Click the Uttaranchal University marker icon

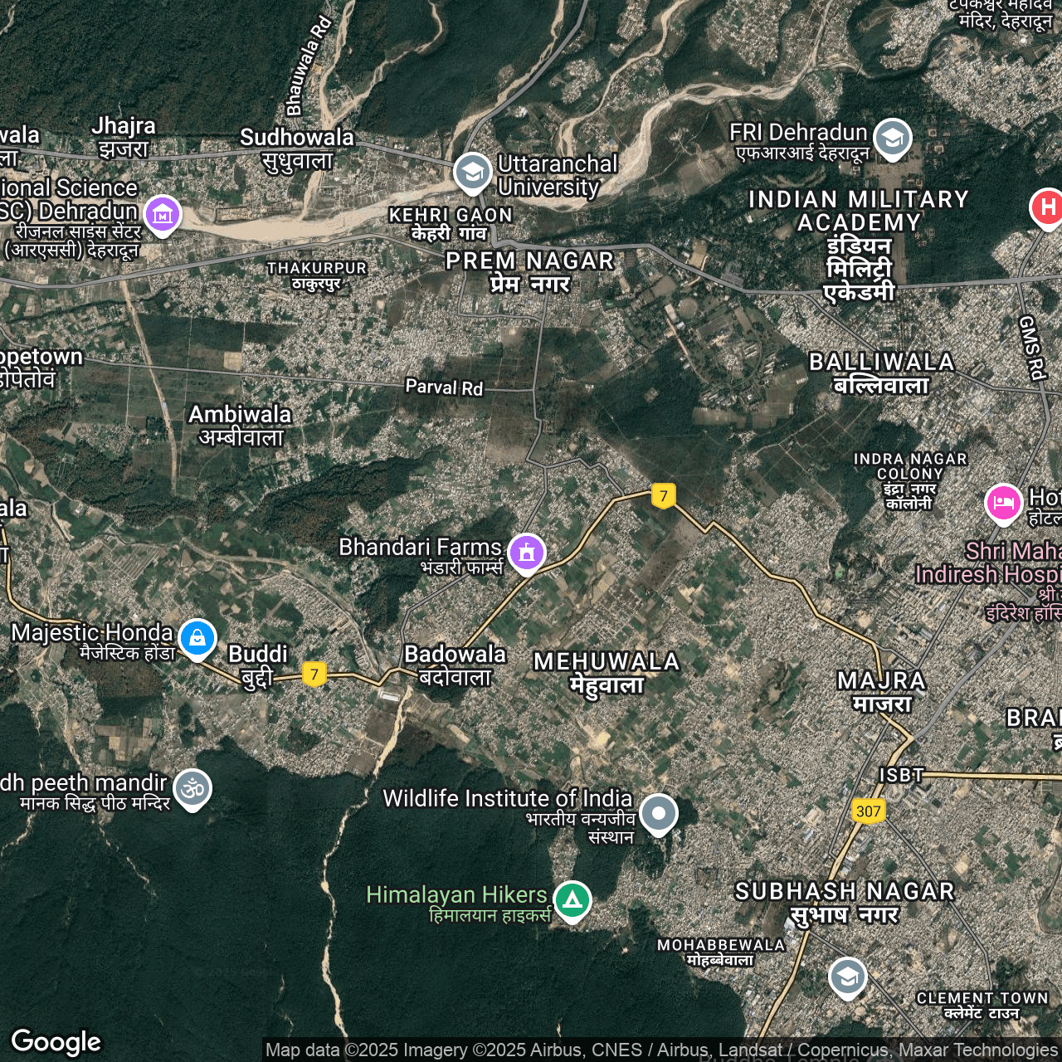(x=472, y=173)
